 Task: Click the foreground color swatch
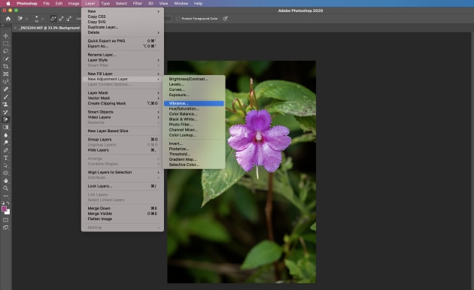coord(4,209)
